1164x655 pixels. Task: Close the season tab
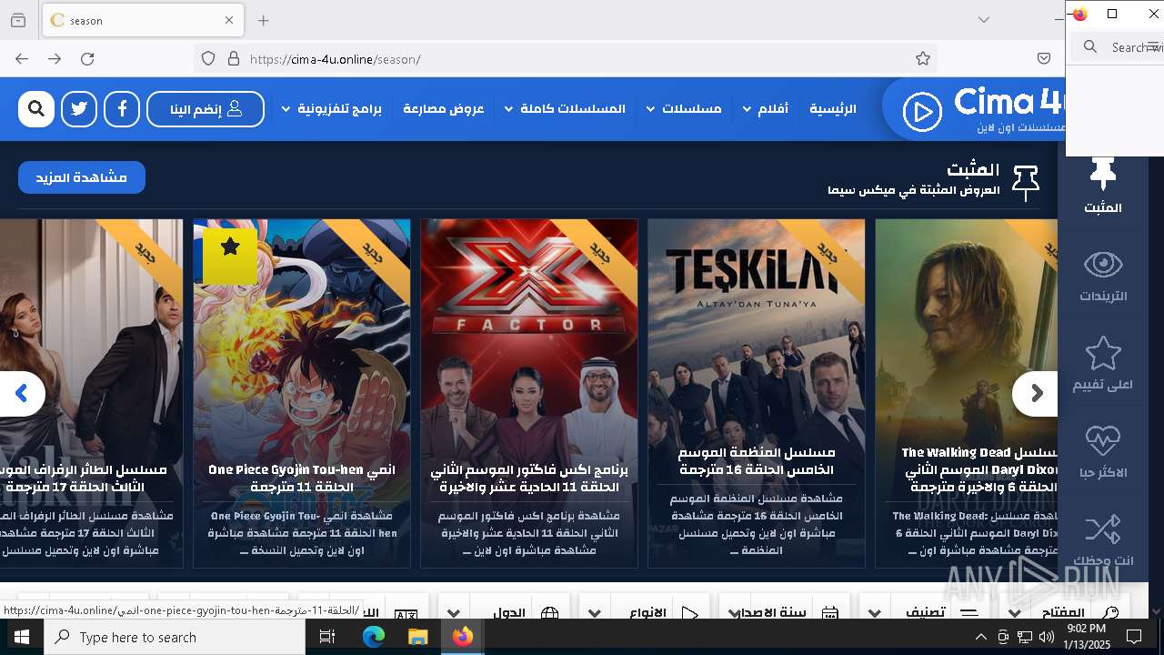point(229,20)
